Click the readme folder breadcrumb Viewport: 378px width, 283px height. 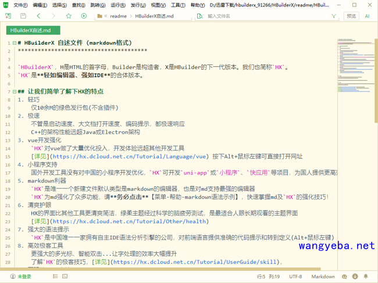118,16
